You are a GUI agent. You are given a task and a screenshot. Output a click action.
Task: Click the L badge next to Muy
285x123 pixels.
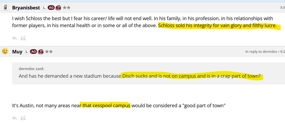(x=27, y=52)
